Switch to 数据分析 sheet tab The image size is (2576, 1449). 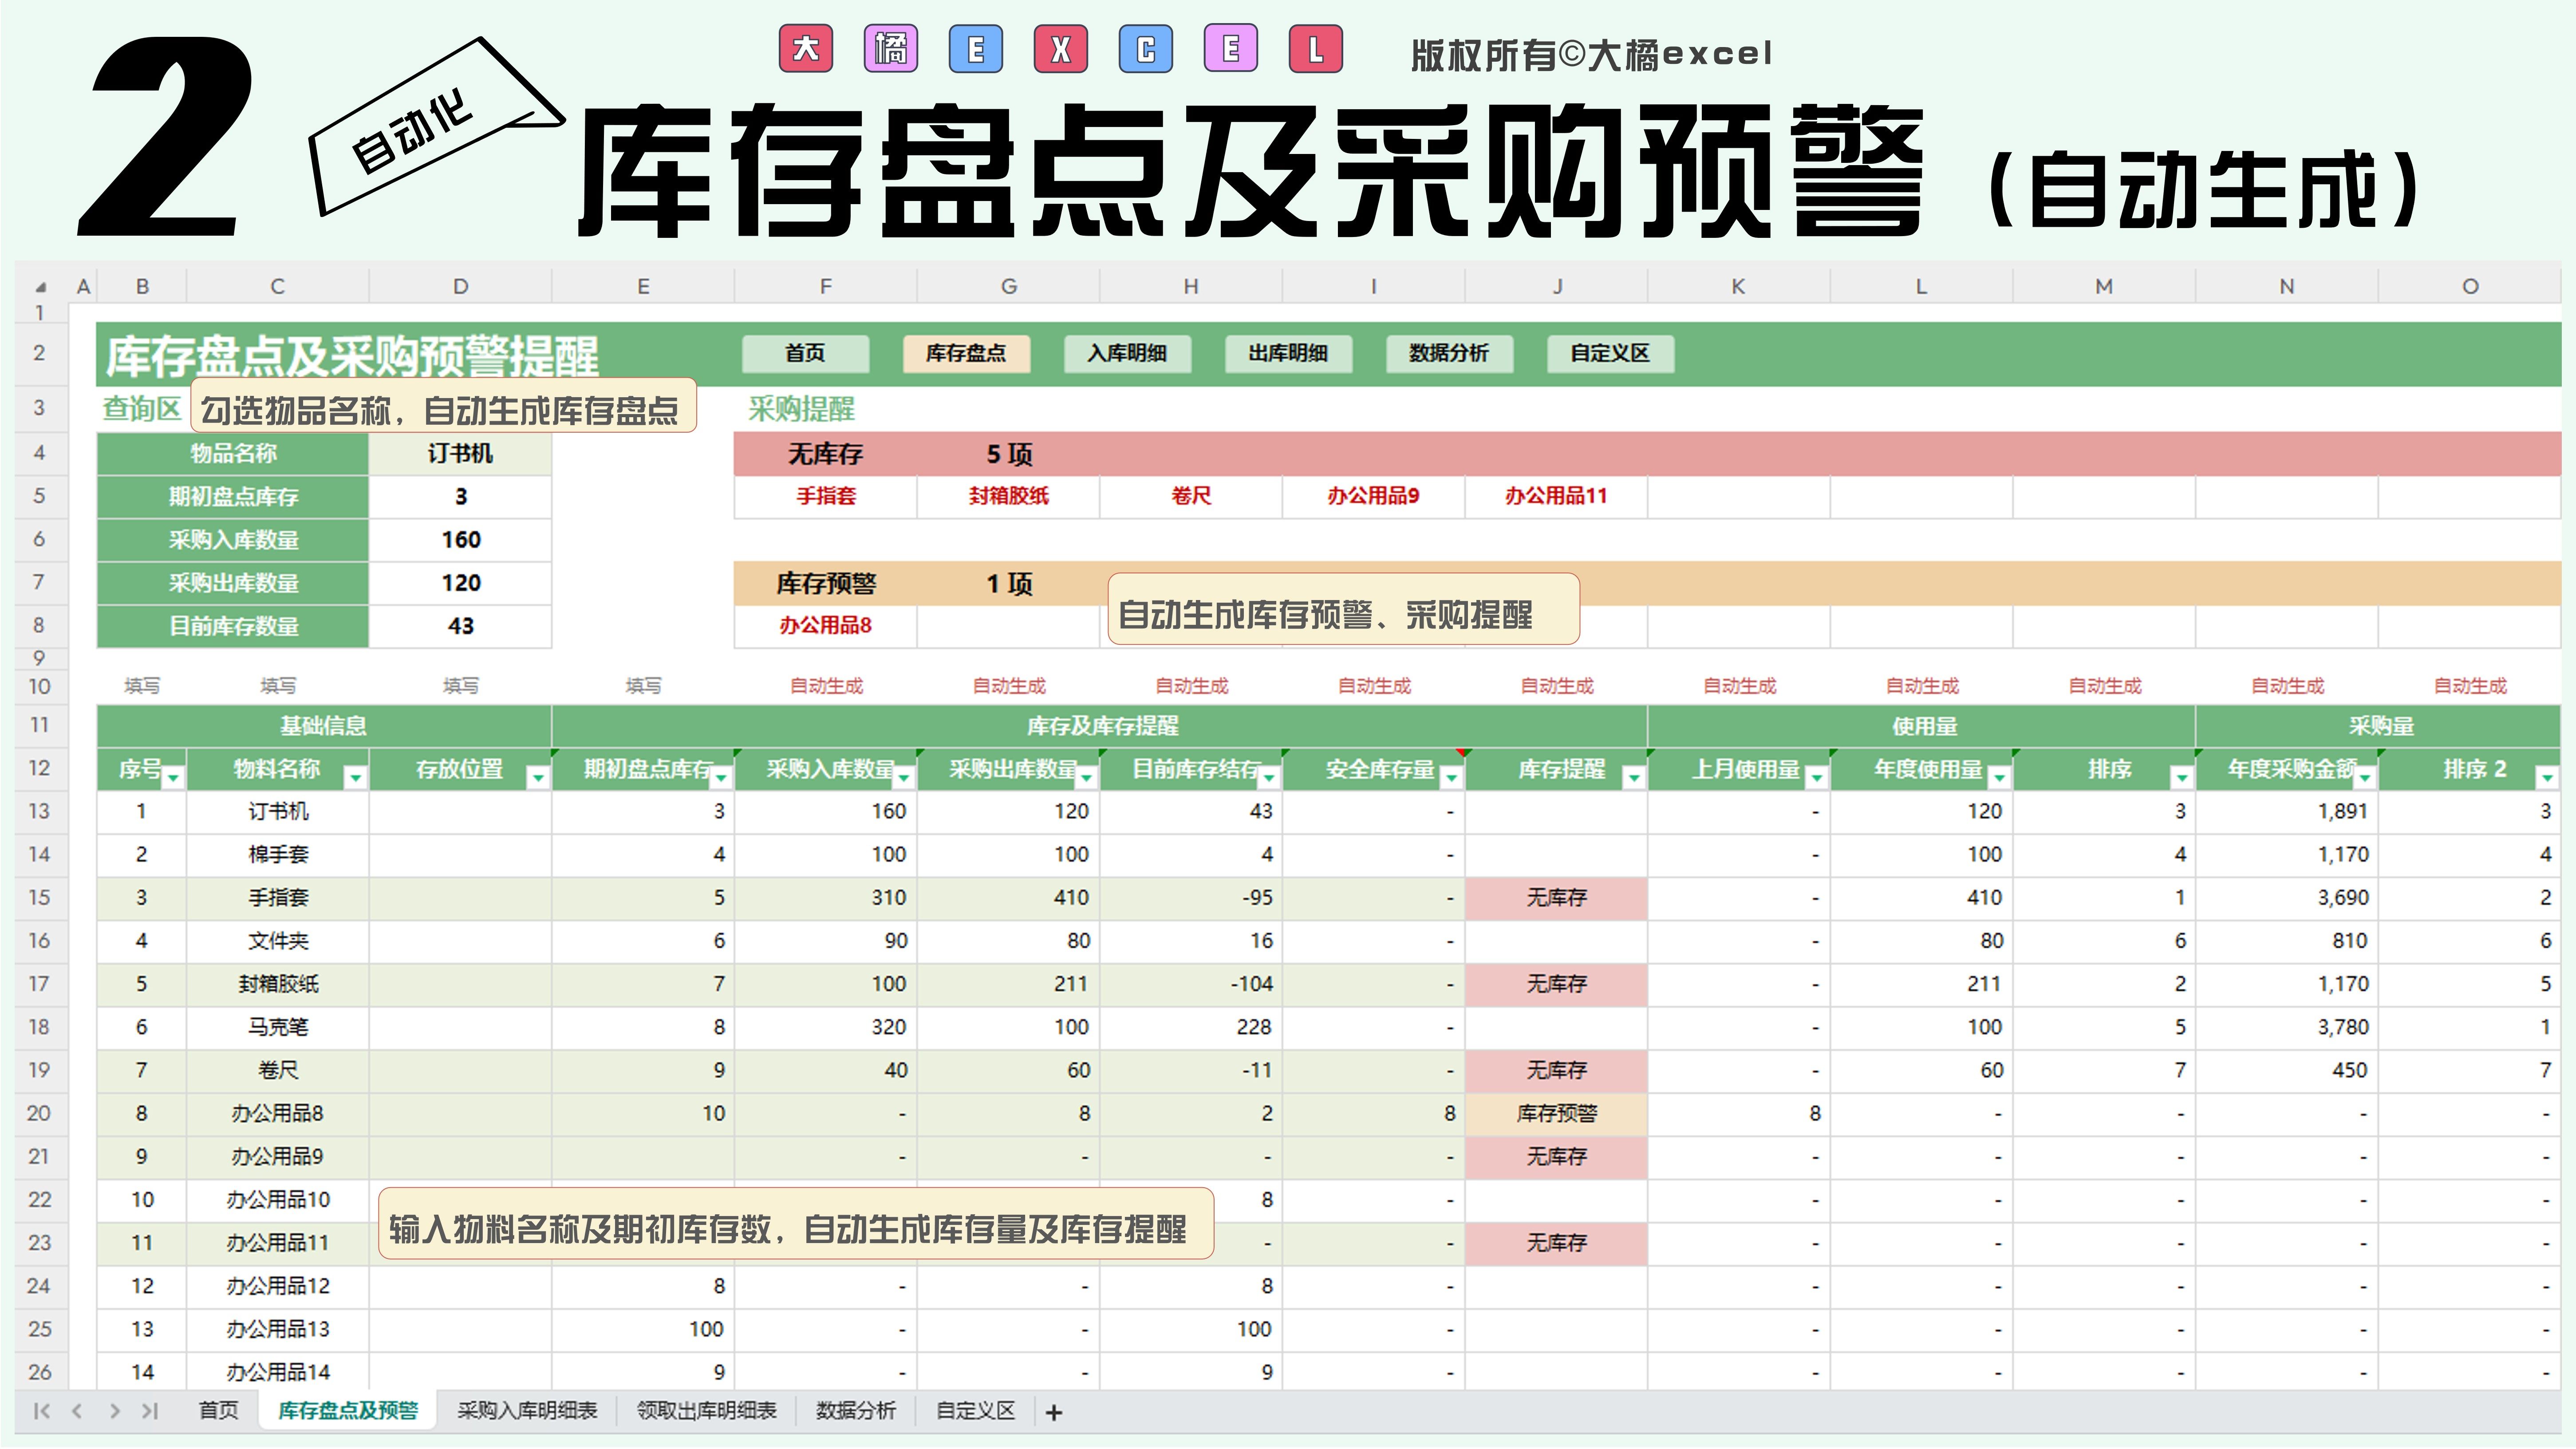point(855,1411)
